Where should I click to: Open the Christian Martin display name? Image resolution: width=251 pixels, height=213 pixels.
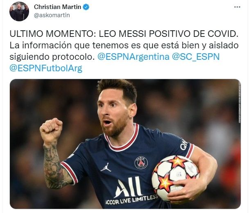[x=57, y=7]
